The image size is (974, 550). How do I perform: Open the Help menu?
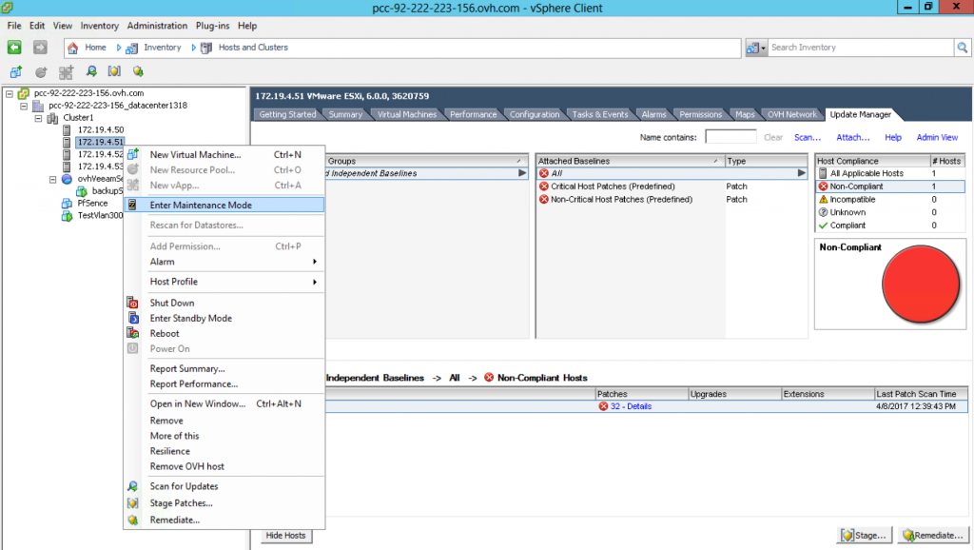(247, 26)
